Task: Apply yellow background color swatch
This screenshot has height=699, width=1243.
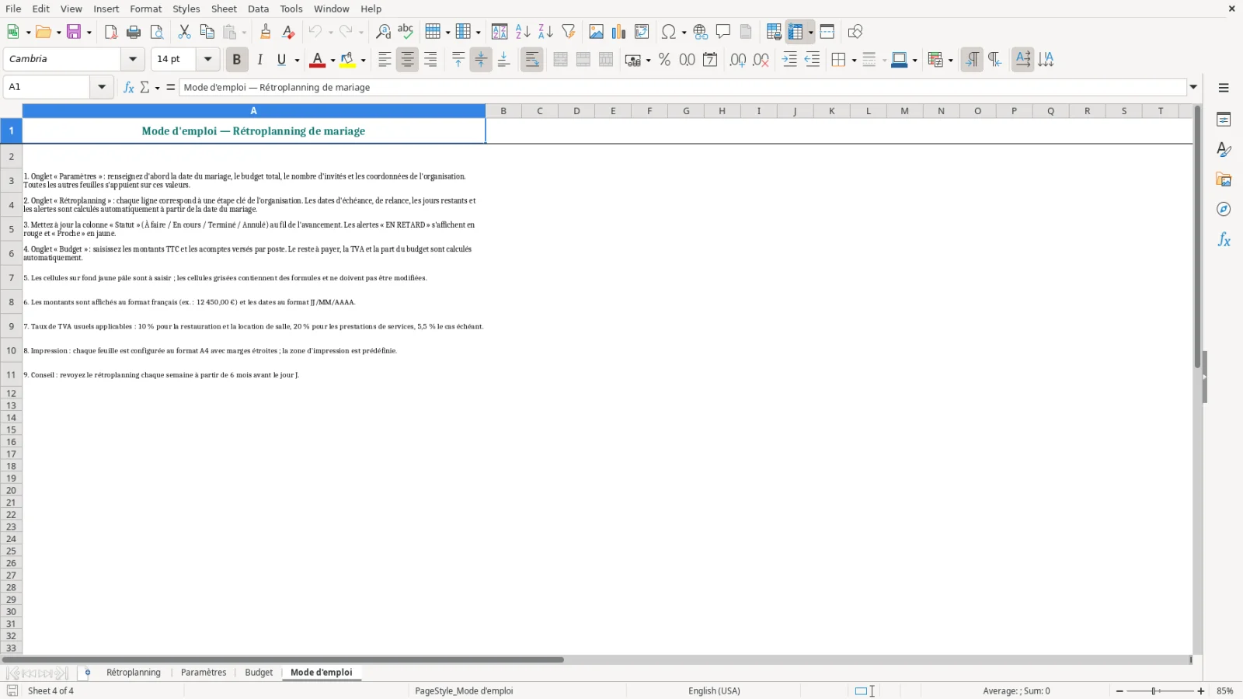Action: 347,60
